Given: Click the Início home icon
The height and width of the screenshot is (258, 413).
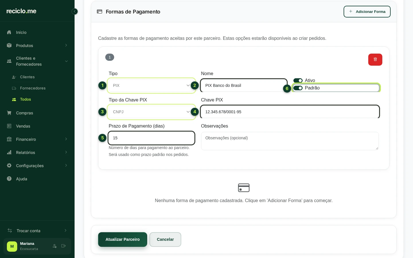Looking at the screenshot, I should [9, 32].
